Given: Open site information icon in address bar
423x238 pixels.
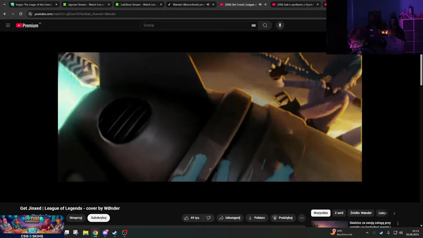Looking at the screenshot, I should pos(30,14).
